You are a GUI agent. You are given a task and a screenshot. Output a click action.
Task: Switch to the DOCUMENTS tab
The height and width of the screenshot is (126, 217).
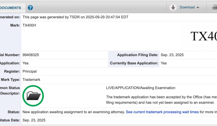point(11,8)
